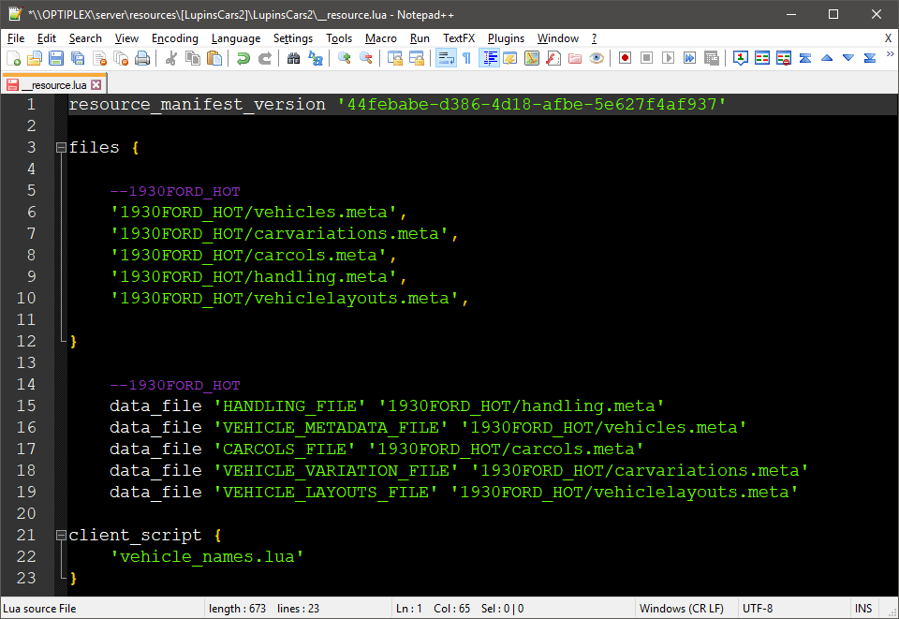This screenshot has width=899, height=619.
Task: Toggle indent guide display
Action: point(489,58)
